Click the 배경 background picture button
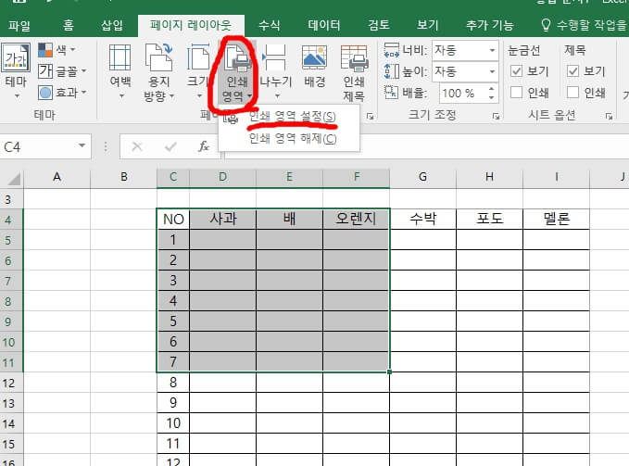Image resolution: width=629 pixels, height=466 pixels. 315,66
